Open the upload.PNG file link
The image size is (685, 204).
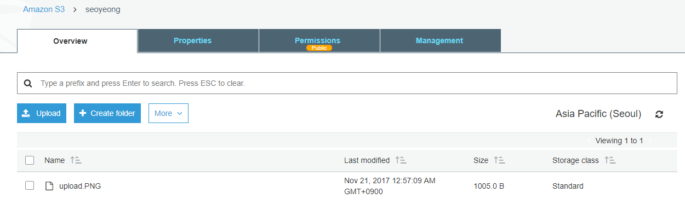[x=80, y=186]
